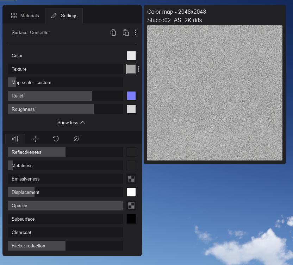Open the transform panel via arrows icon
Image resolution: width=293 pixels, height=265 pixels.
(35, 139)
